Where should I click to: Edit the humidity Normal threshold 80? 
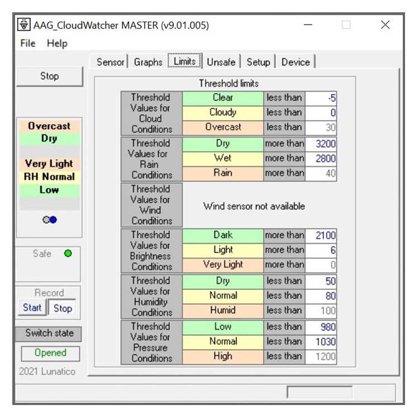[321, 296]
